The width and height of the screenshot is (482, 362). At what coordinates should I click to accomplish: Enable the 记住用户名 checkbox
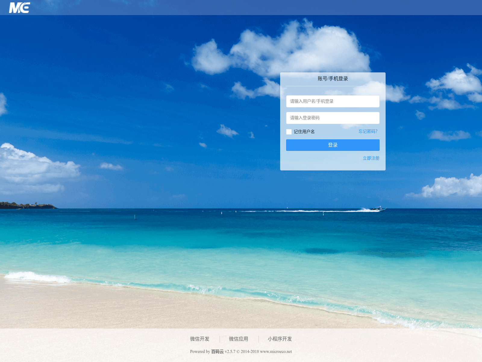[x=289, y=132]
